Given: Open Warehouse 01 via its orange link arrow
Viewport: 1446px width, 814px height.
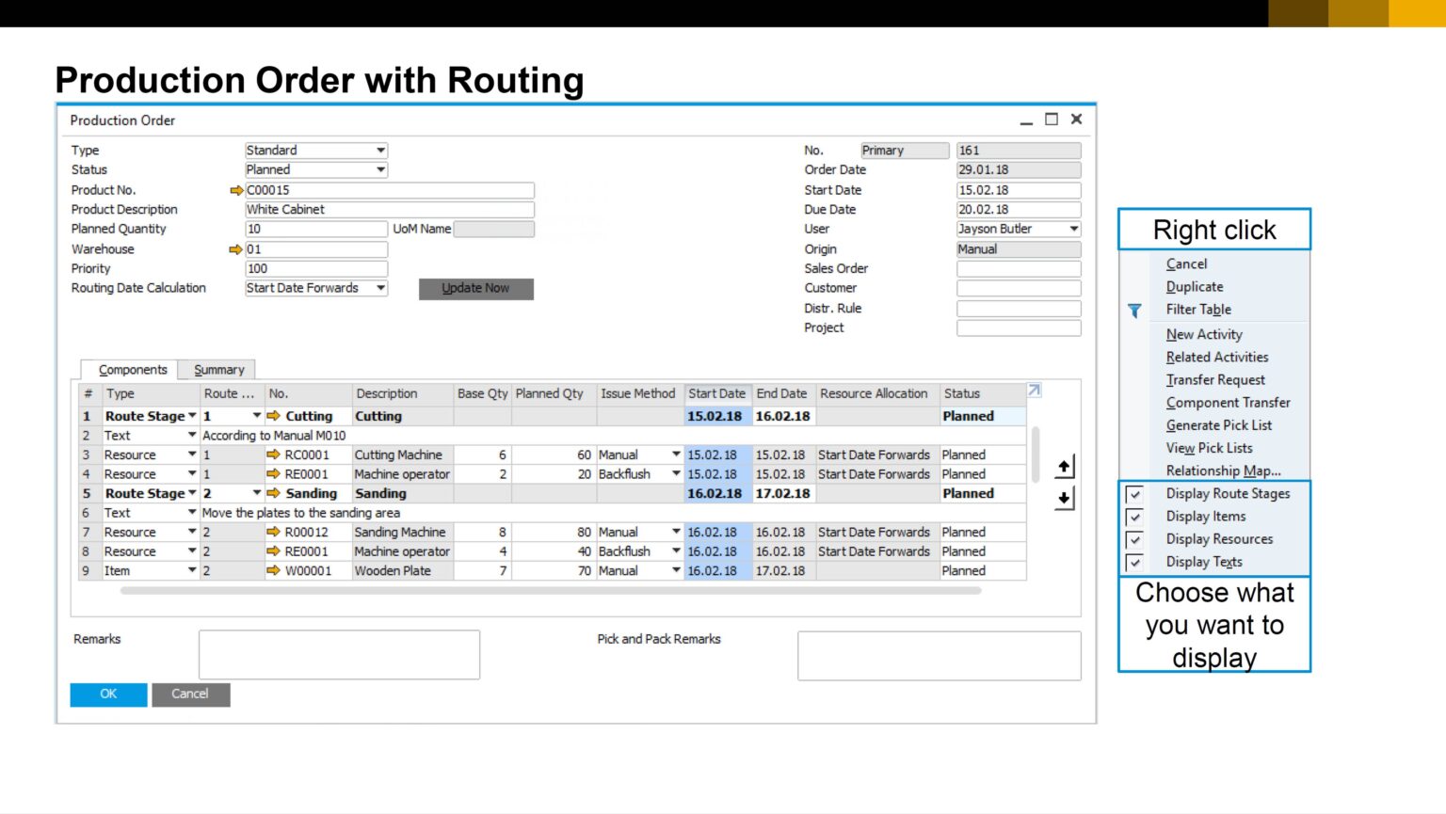Looking at the screenshot, I should [x=235, y=249].
